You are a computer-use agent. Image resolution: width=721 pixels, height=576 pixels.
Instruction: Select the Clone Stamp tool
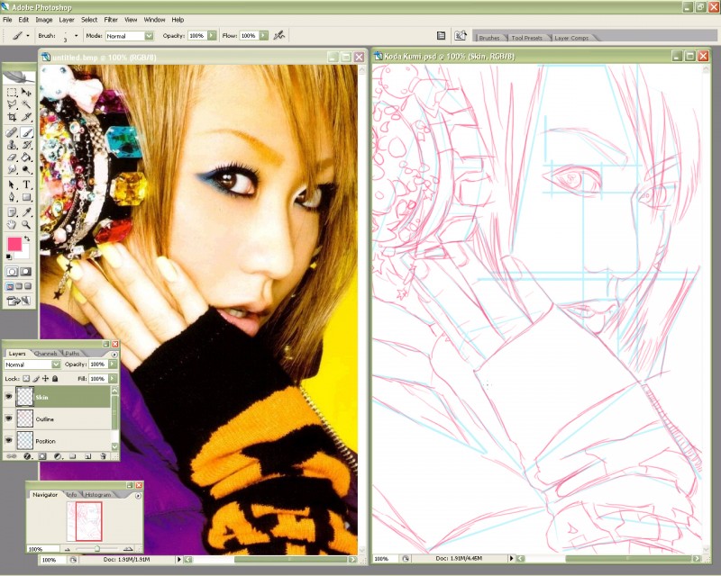[12, 145]
